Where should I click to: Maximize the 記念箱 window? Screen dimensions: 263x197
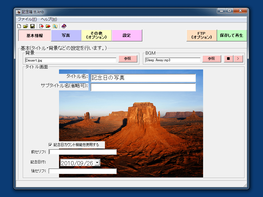tap(229, 11)
